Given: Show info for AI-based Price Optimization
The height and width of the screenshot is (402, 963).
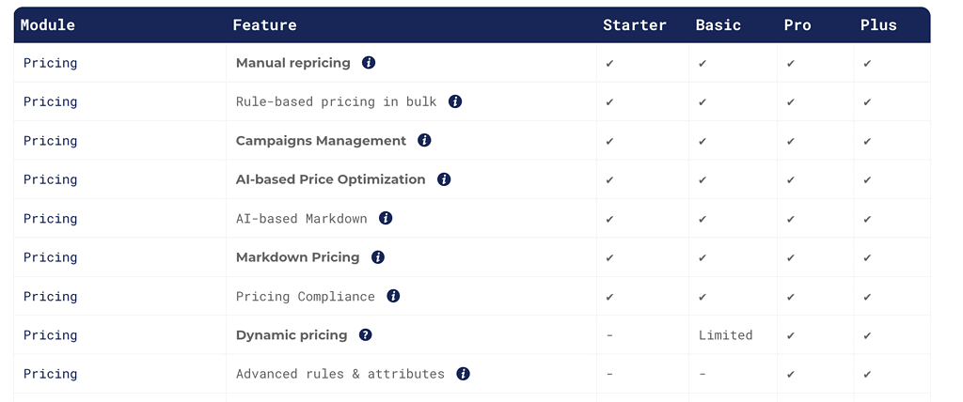Looking at the screenshot, I should pos(444,179).
